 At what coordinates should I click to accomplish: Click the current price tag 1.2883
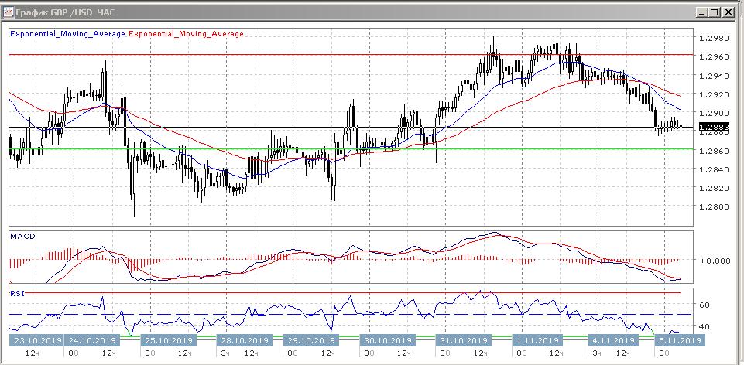click(x=711, y=127)
